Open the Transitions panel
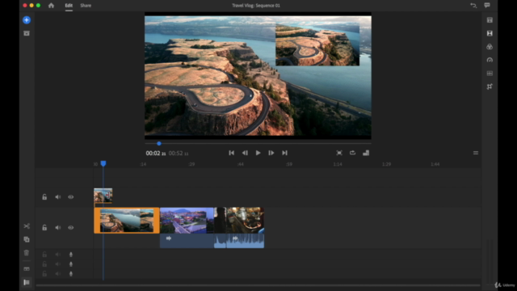Viewport: 517px width, 291px height. (490, 33)
